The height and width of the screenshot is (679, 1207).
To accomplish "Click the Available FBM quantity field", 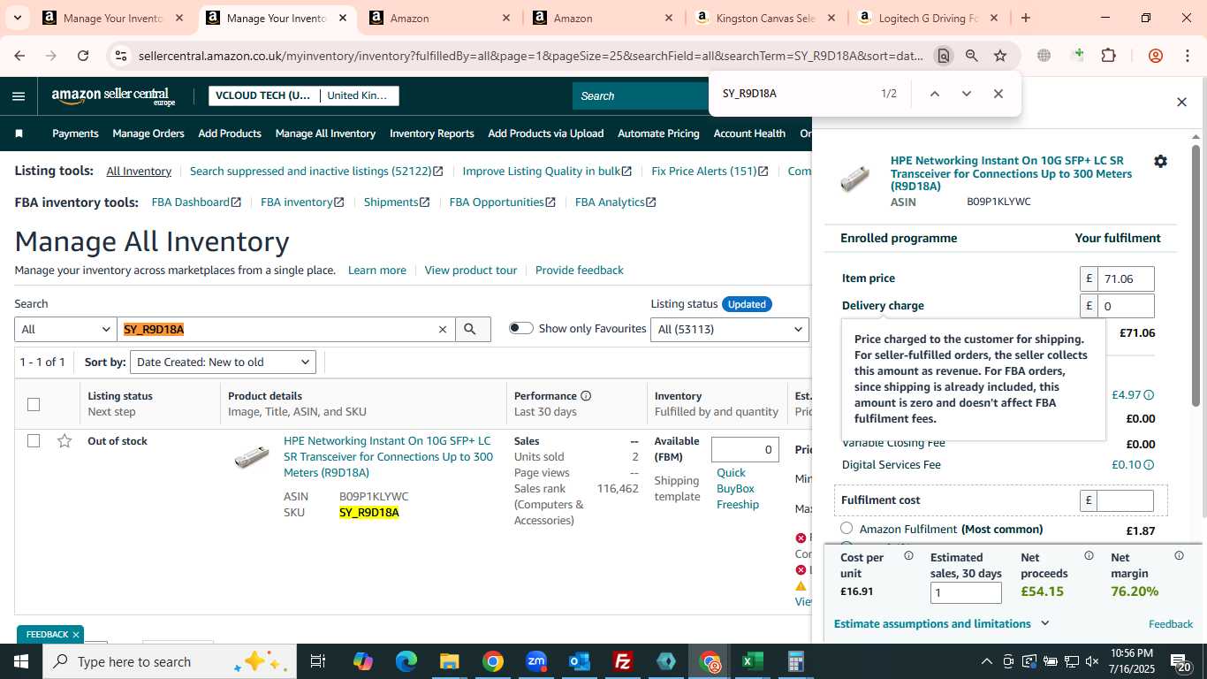I will tap(745, 449).
